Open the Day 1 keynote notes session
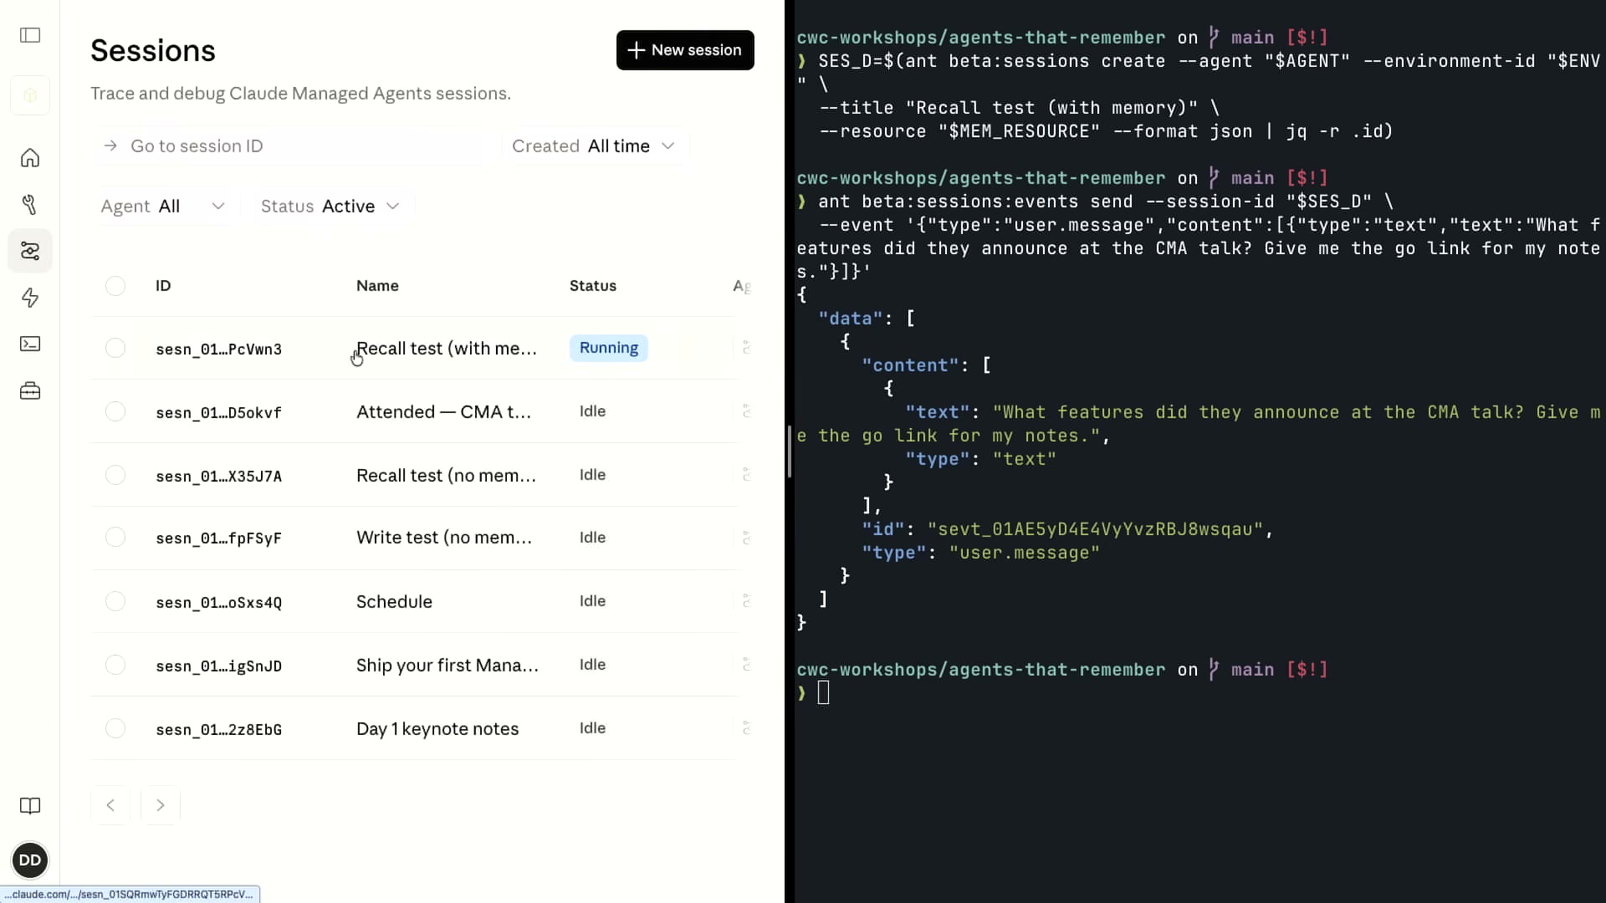Viewport: 1606px width, 903px height. click(x=437, y=729)
